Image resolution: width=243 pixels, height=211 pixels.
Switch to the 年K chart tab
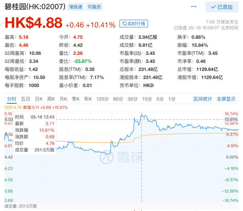point(88,99)
